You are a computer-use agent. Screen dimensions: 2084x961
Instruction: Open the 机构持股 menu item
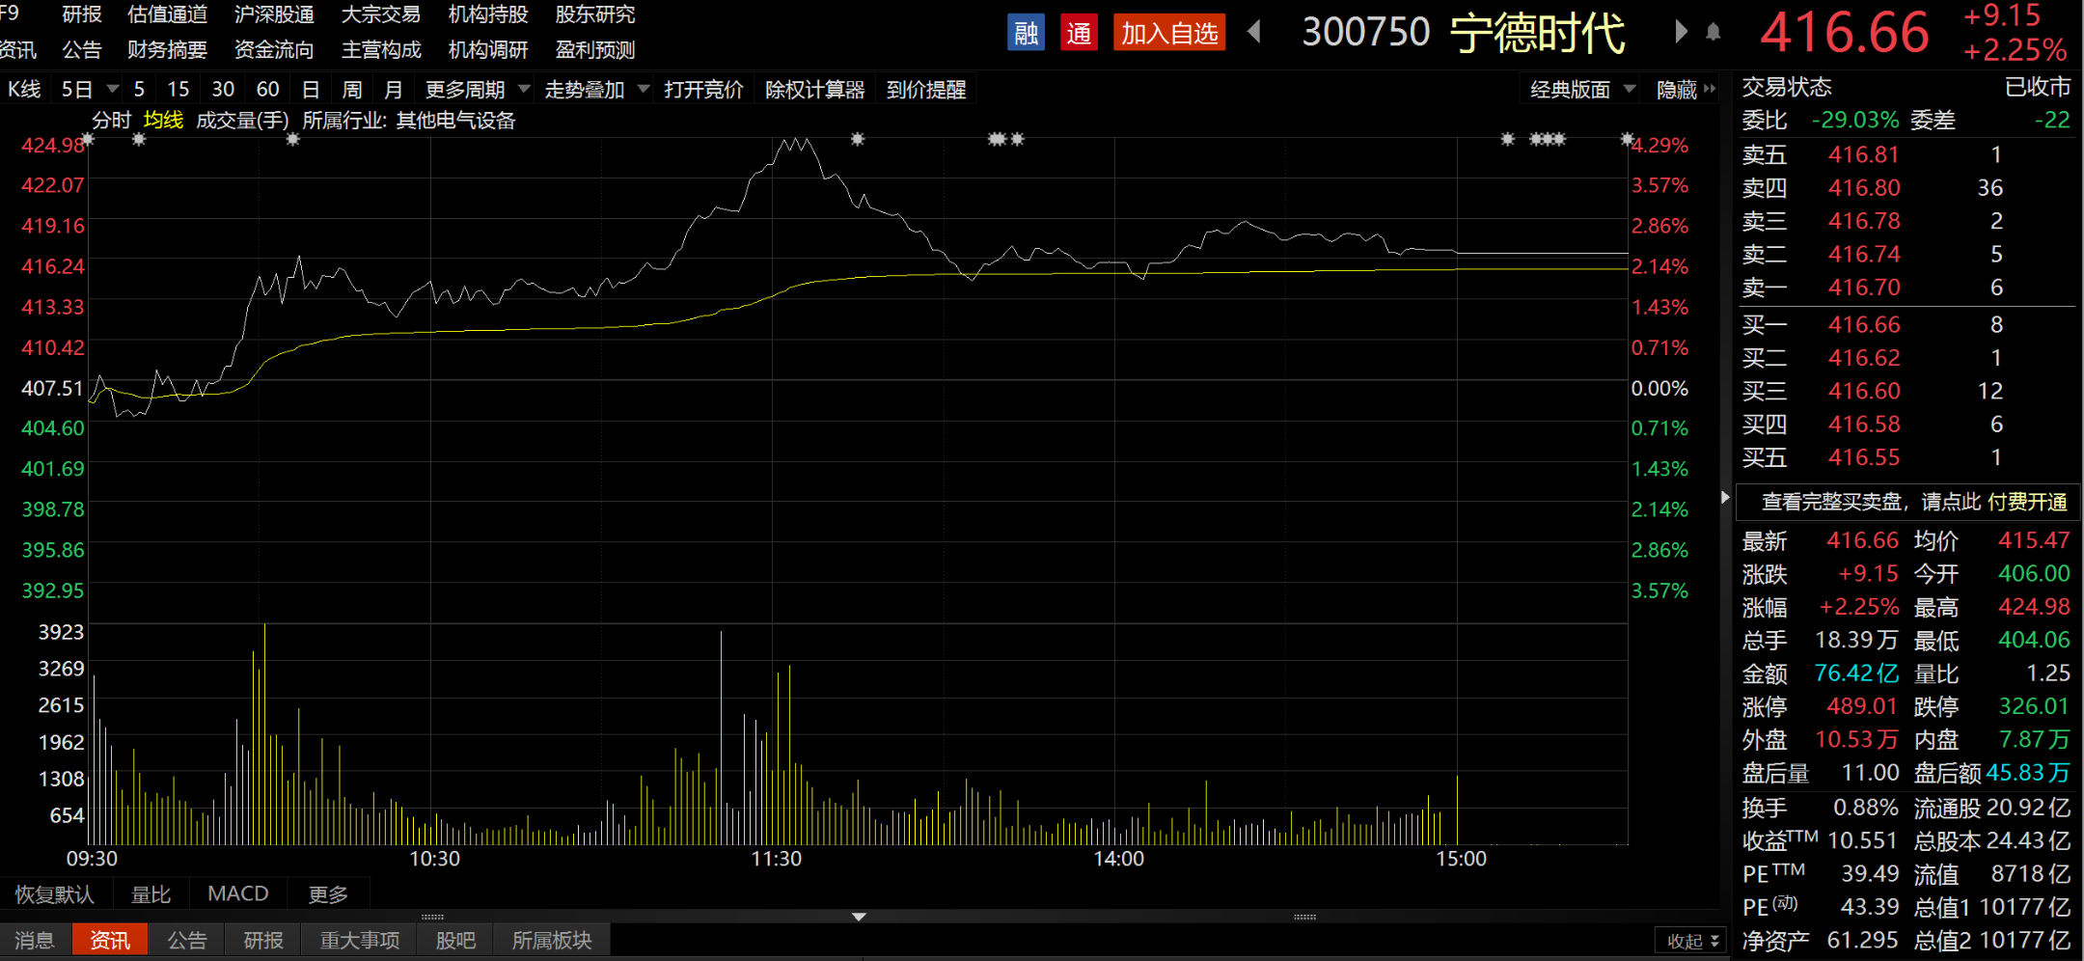coord(488,14)
